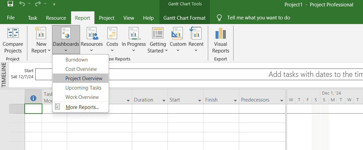This screenshot has height=150, width=363.
Task: Switch to the Resource ribbon tab
Action: (56, 18)
